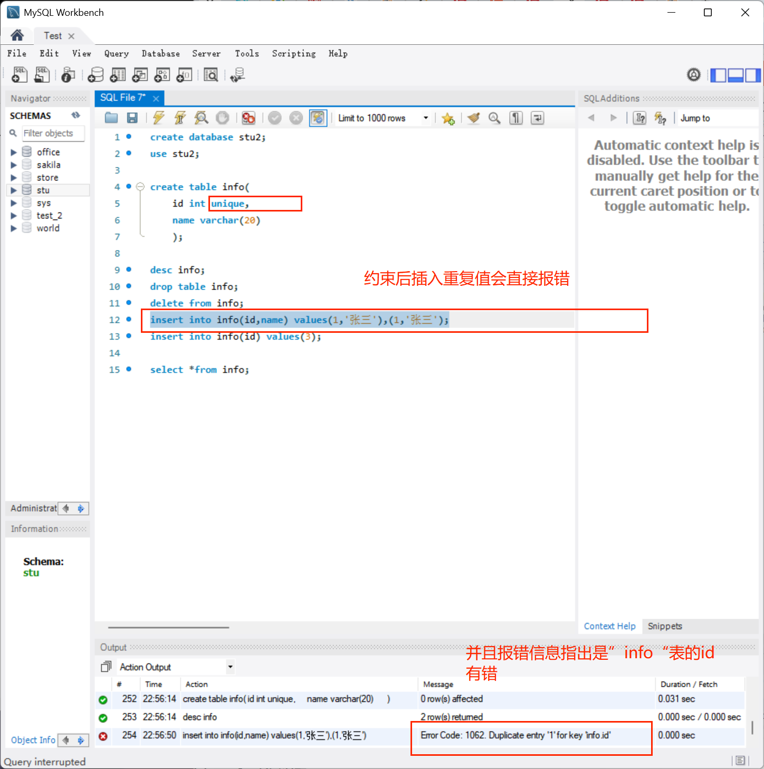Switch to the Administration navigator tab
Viewport: 764px width, 769px height.
[33, 508]
